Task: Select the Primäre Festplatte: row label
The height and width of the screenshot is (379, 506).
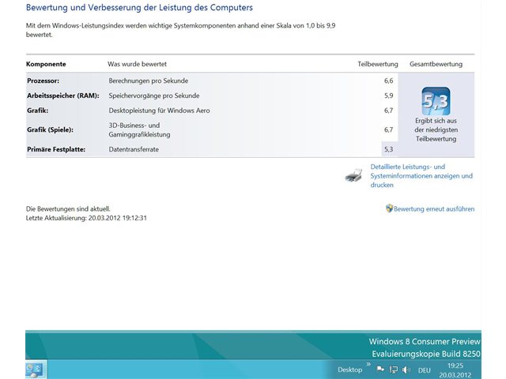Action: (x=56, y=149)
